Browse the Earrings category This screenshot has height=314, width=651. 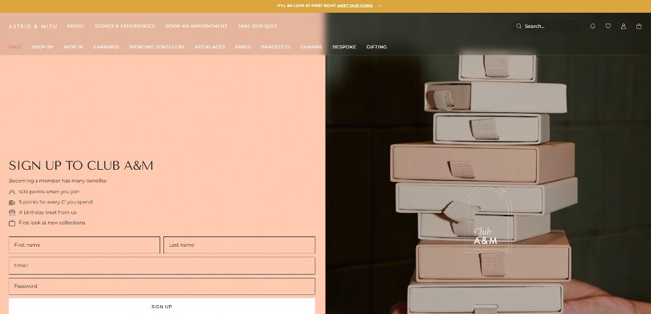tap(106, 47)
